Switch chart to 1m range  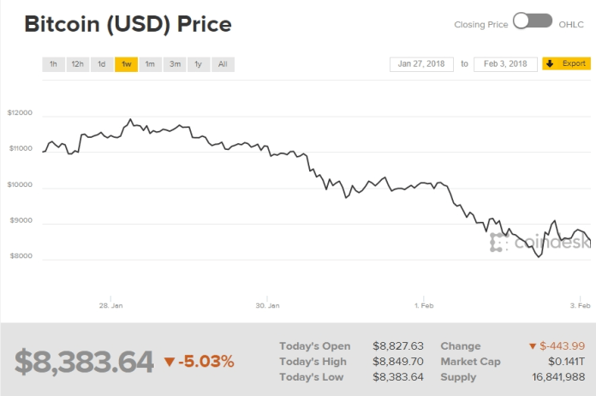click(x=150, y=64)
